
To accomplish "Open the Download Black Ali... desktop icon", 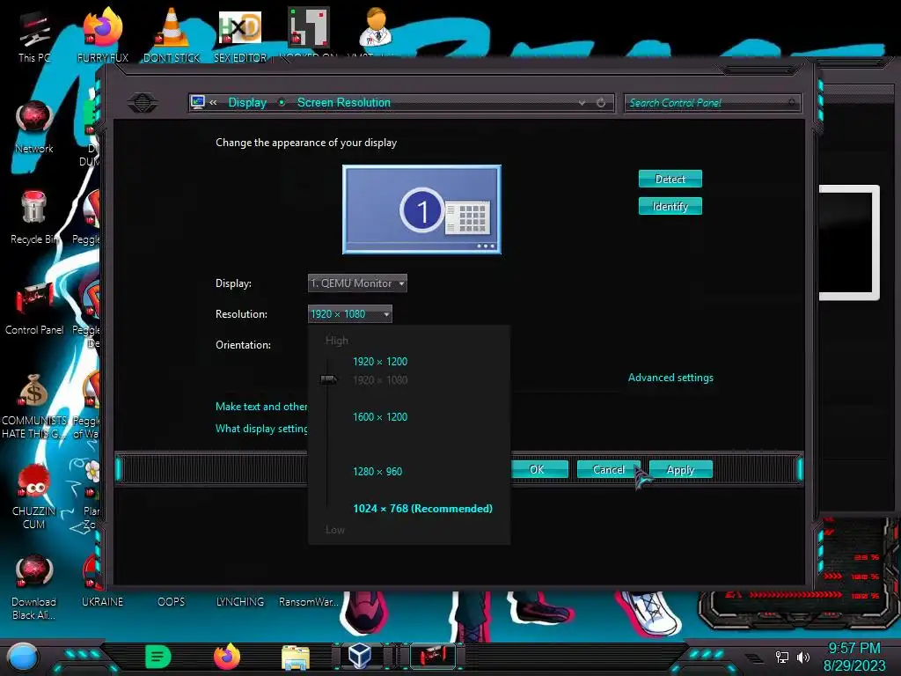I will tap(34, 586).
